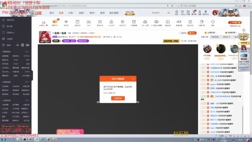Viewport: 252px width, 142px height.
Task: Open the 首页 home nav item
Action: pos(52,13)
